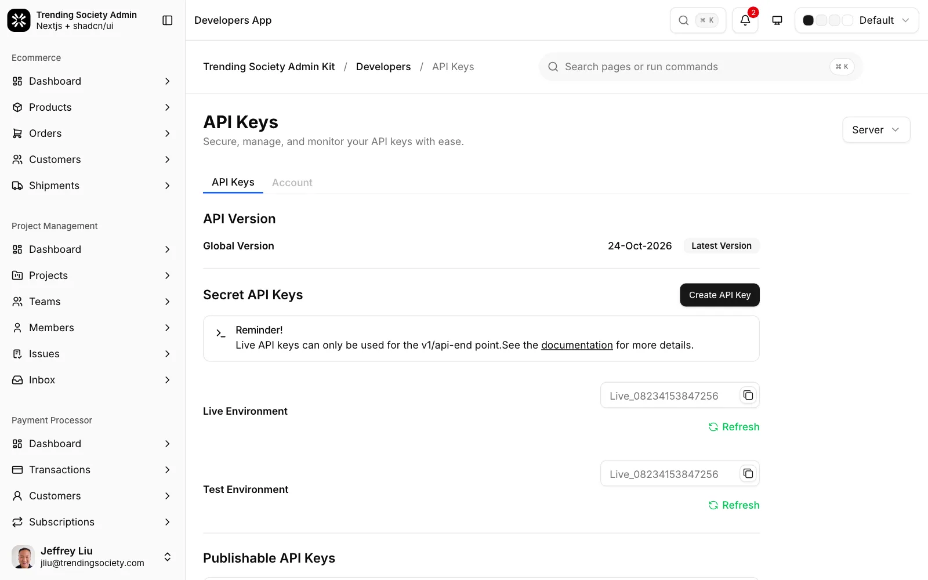
Task: Click the Orders cart icon
Action: (x=17, y=133)
